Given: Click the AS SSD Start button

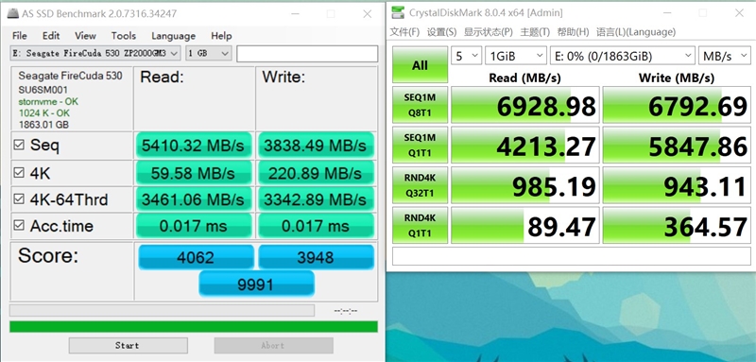Looking at the screenshot, I should pos(129,345).
